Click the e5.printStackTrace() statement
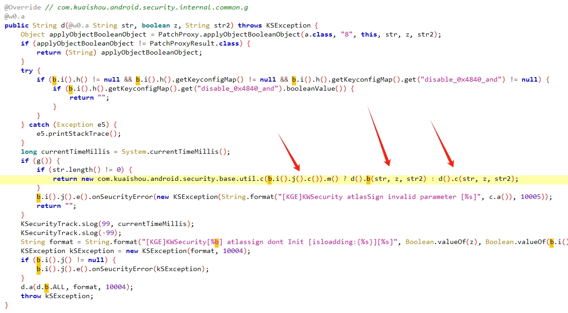Screen dimensions: 568x313 click(x=79, y=133)
